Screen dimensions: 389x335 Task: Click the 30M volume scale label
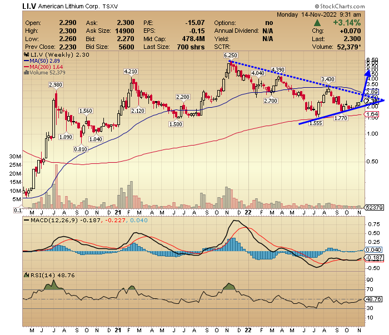pos(15,157)
